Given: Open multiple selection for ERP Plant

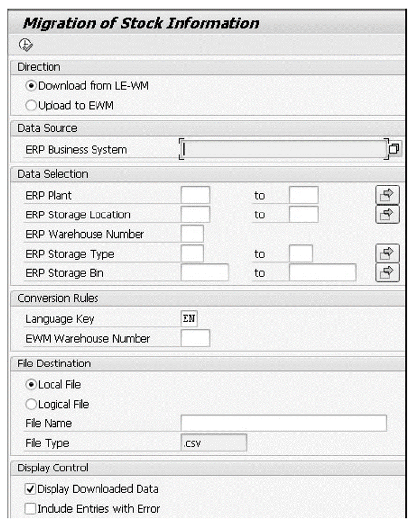Looking at the screenshot, I should (x=387, y=195).
